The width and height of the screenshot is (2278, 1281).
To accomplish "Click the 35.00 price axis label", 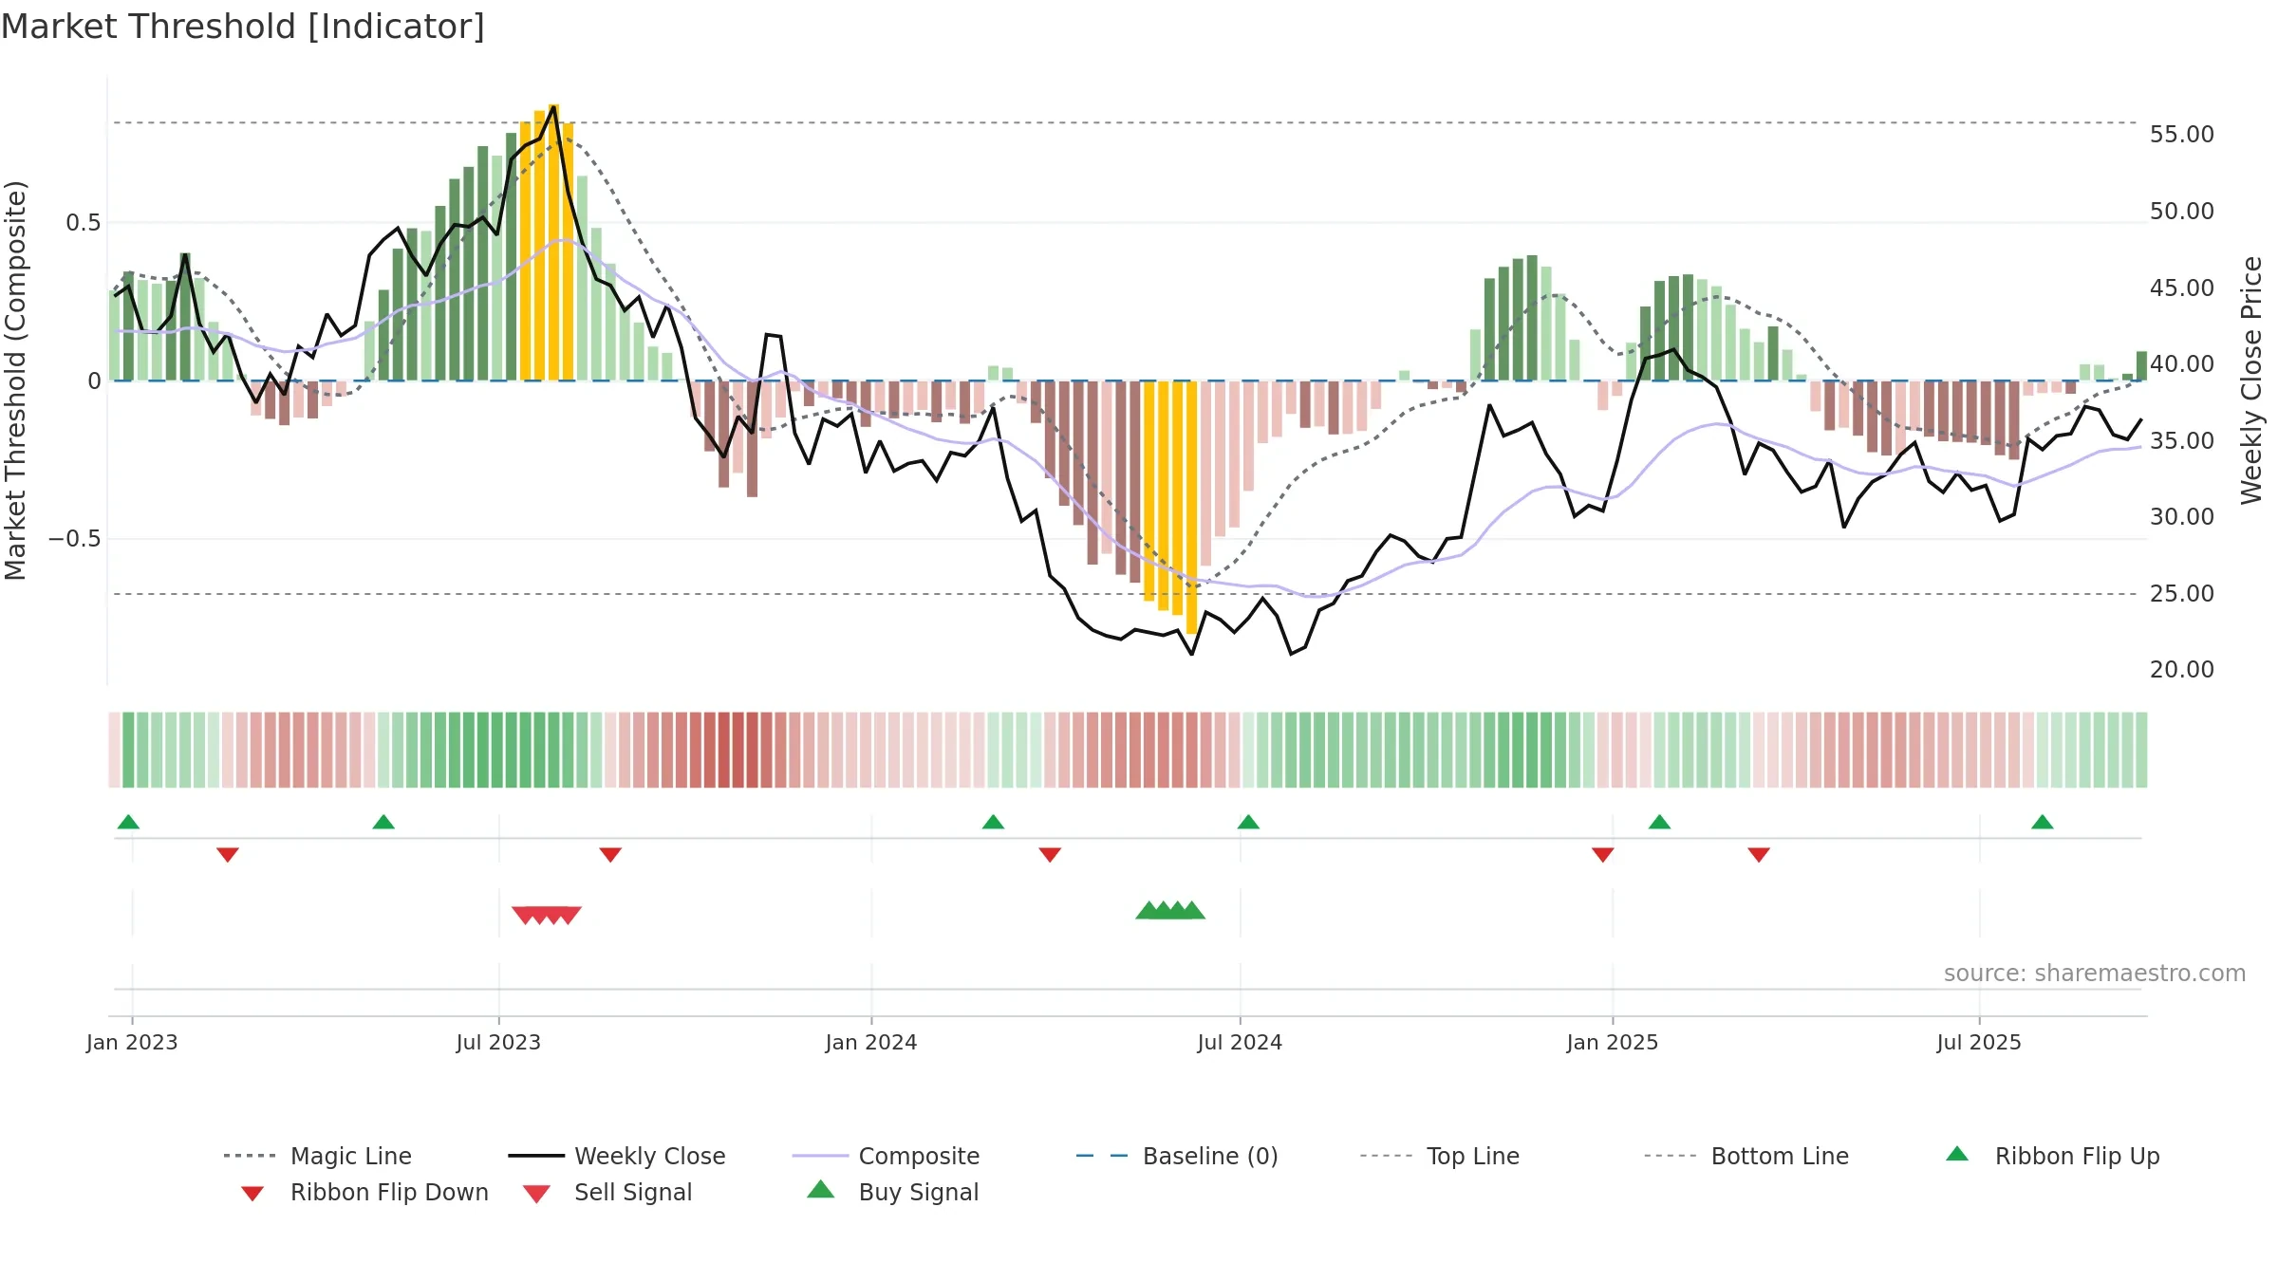I will click(x=2182, y=440).
